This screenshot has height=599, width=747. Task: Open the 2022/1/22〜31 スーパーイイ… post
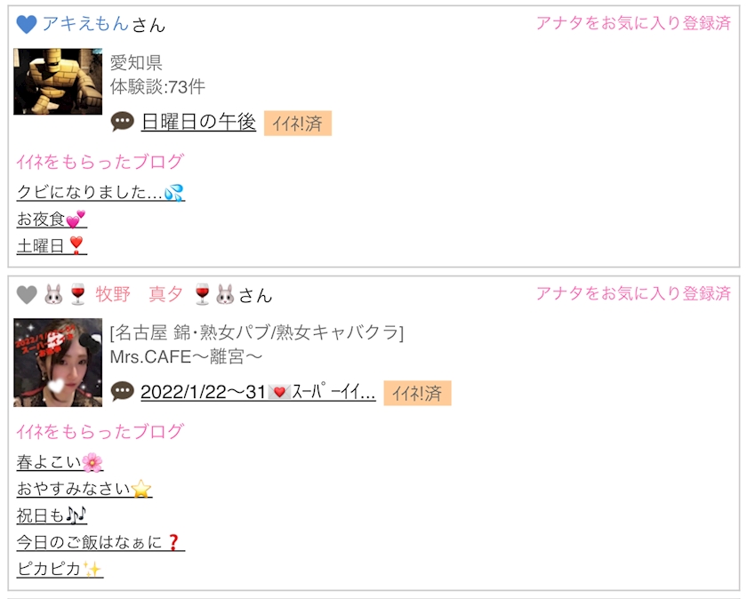[x=258, y=392]
